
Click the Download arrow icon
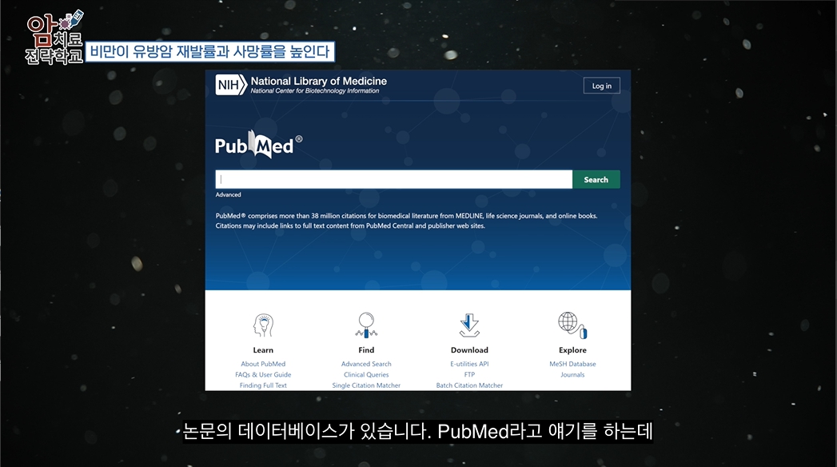pyautogui.click(x=469, y=325)
